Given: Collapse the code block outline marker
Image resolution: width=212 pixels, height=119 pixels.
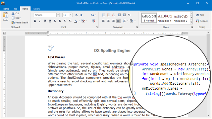Looking at the screenshot, I should coord(132,65).
